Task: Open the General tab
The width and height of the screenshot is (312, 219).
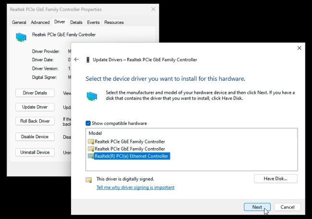Action: (19, 22)
